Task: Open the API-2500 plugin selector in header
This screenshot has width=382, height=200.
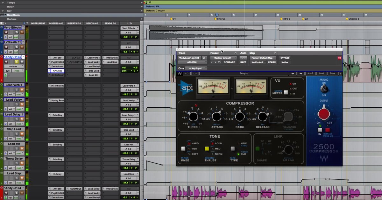Action: pos(192,62)
